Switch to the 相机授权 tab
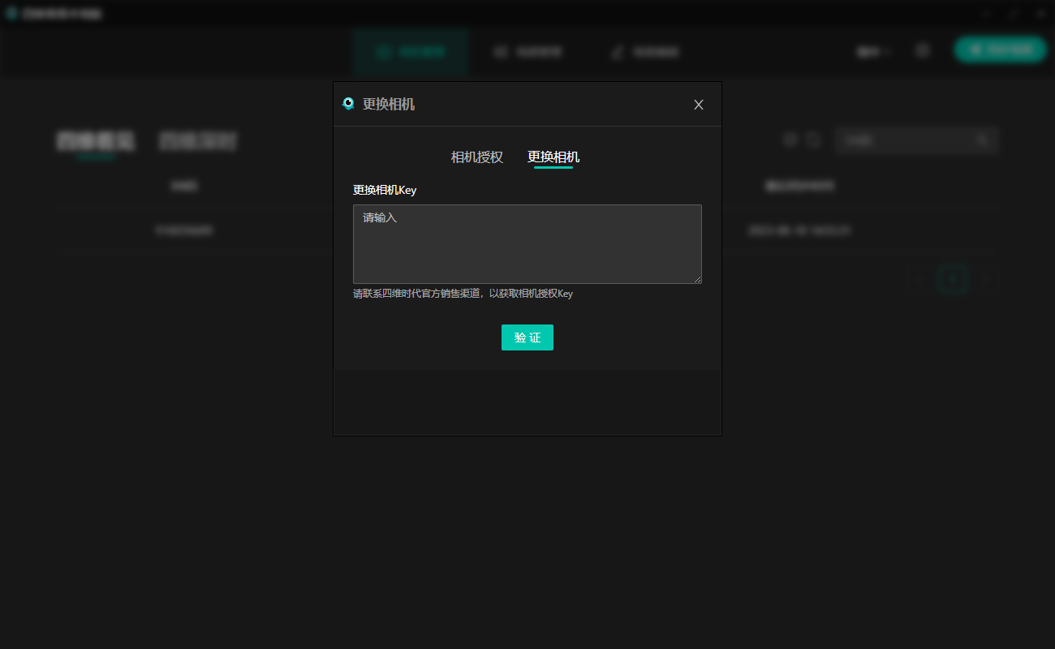The image size is (1055, 649). pos(477,157)
